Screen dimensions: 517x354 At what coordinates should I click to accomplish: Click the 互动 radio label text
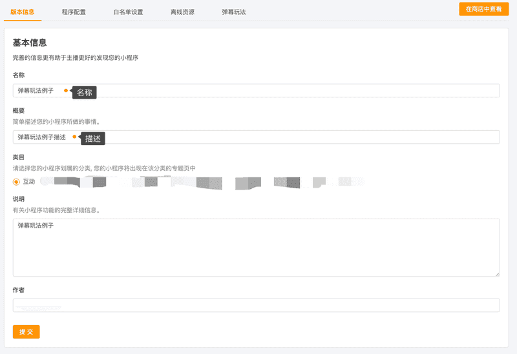click(29, 182)
